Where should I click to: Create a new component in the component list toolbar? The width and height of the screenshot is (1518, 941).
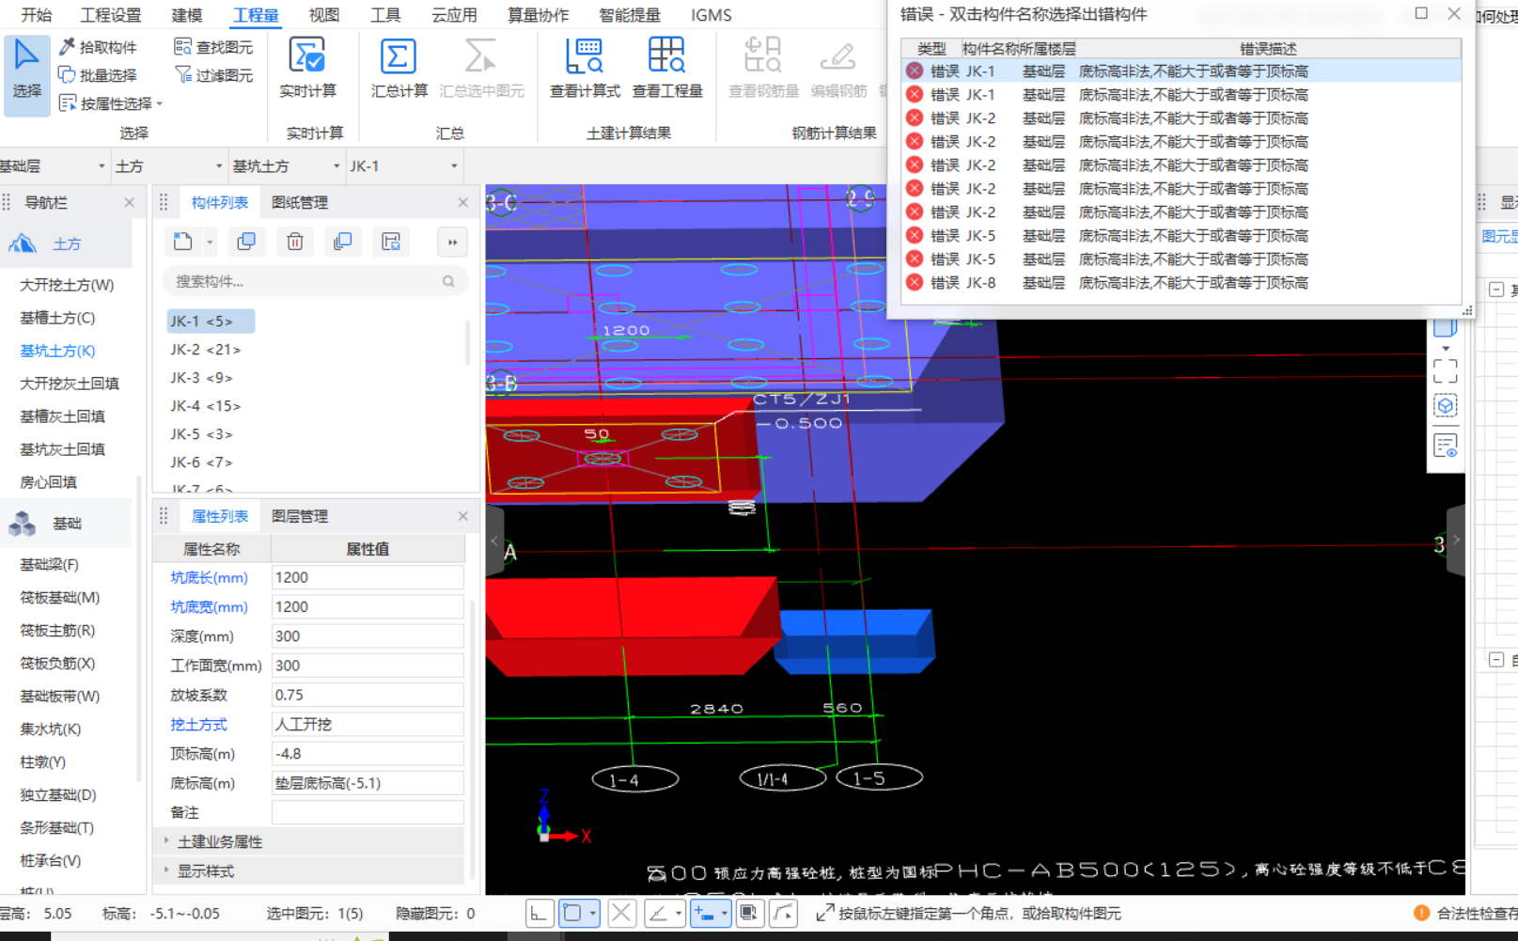pyautogui.click(x=182, y=242)
